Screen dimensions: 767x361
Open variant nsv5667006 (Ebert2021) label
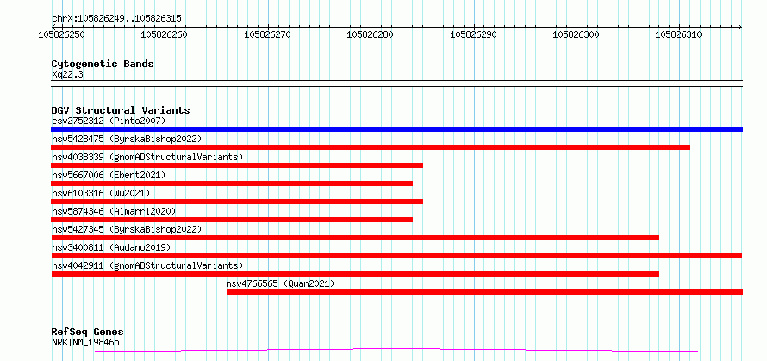coord(109,175)
